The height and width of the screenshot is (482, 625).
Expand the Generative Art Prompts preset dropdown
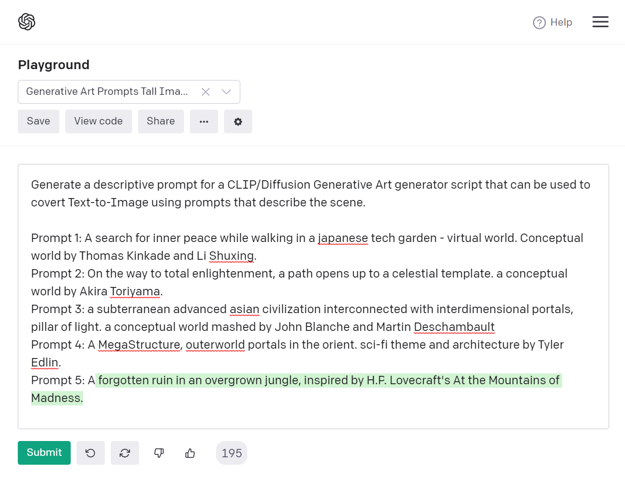click(226, 91)
